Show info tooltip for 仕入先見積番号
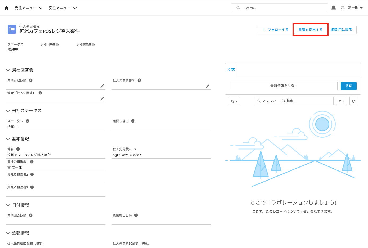The height and width of the screenshot is (248, 368). pos(139,80)
